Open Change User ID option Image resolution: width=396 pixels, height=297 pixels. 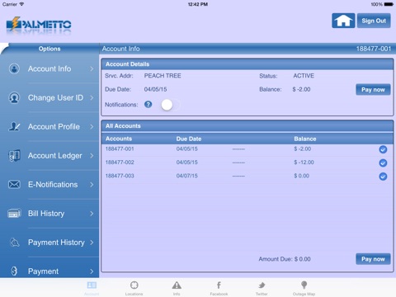click(x=49, y=97)
